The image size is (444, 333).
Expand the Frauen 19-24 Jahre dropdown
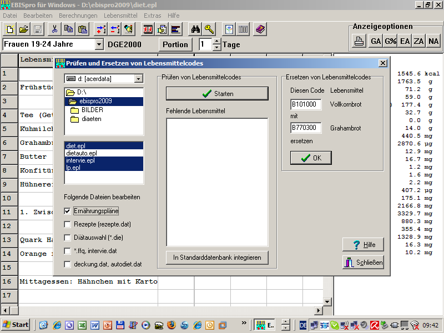pyautogui.click(x=99, y=44)
